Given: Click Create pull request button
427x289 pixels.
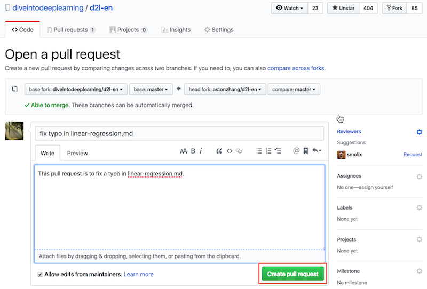Looking at the screenshot, I should (x=292, y=274).
